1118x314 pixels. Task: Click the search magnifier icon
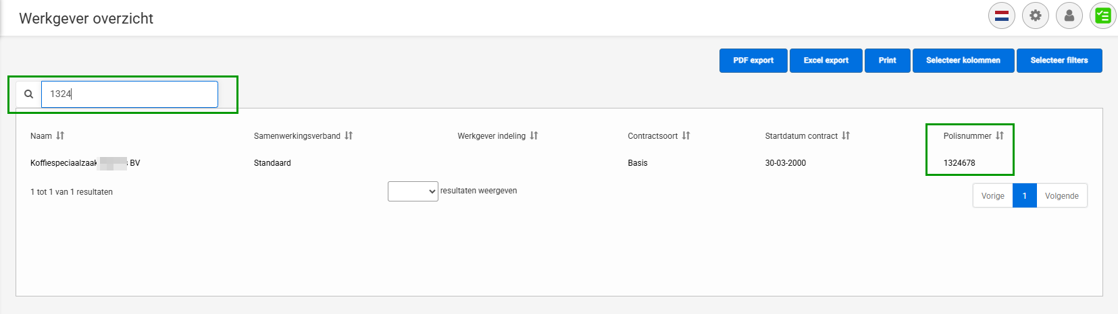[29, 94]
